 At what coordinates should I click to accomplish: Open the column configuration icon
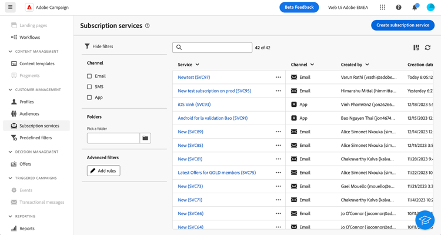(x=416, y=48)
